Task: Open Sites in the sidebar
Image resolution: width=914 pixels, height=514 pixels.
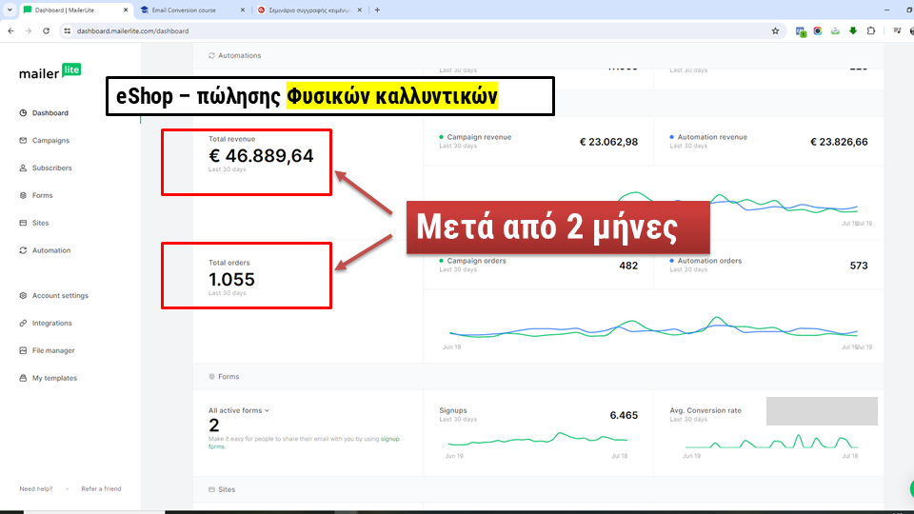Action: [x=40, y=223]
